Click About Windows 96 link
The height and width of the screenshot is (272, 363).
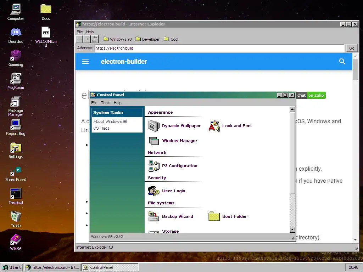110,121
